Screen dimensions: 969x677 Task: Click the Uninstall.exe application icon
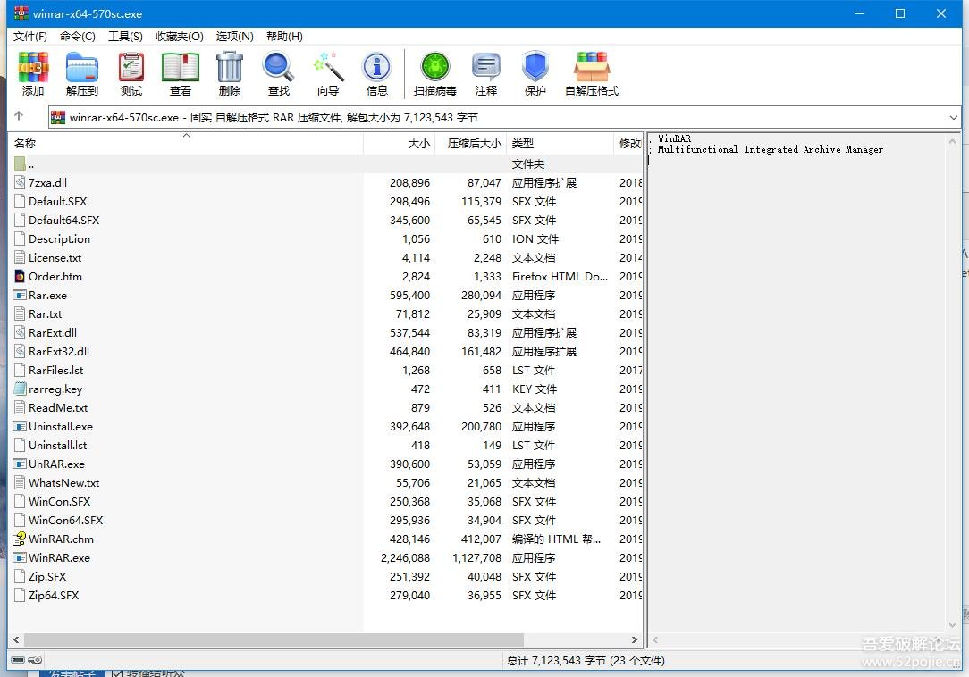click(x=20, y=426)
